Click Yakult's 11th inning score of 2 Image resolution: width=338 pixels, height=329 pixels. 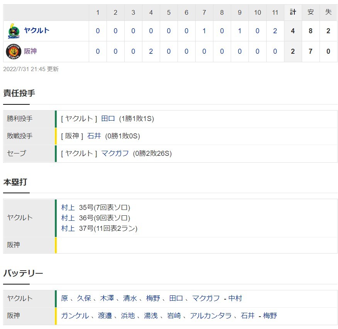click(275, 31)
